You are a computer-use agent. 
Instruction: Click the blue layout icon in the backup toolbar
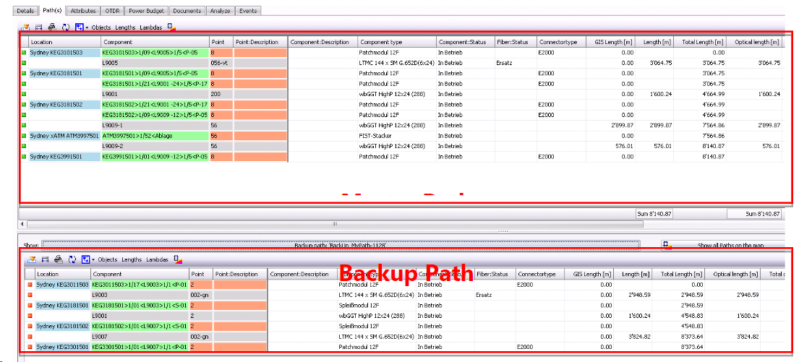[x=85, y=259]
